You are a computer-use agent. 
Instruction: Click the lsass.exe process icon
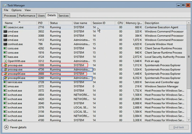[x=5, y=57]
